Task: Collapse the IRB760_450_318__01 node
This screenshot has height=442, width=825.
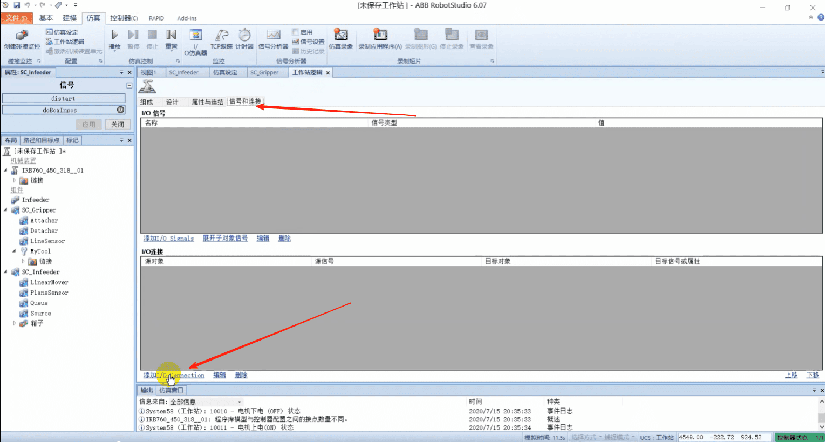Action: [6, 171]
